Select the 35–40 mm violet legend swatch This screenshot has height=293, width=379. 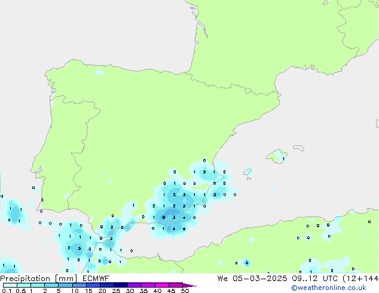148,285
